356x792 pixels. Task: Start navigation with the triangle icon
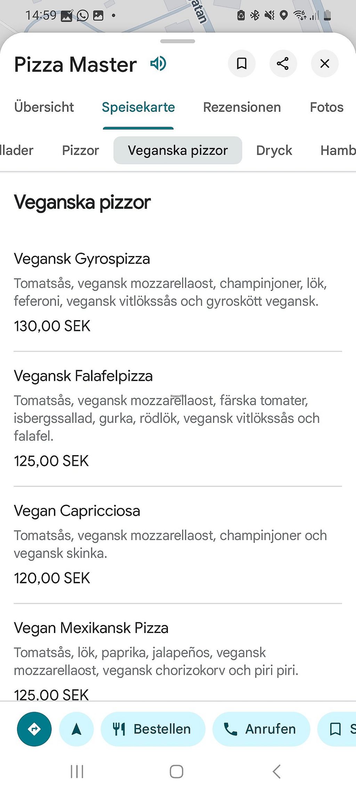point(76,729)
